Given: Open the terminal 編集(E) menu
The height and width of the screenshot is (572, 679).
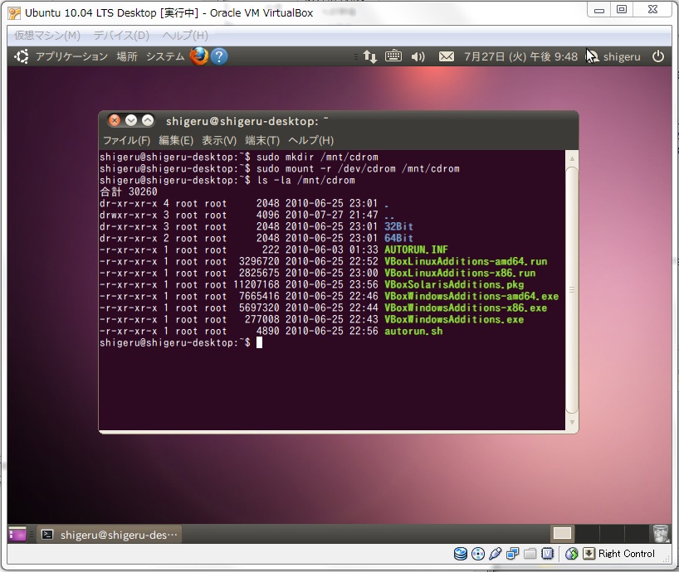Looking at the screenshot, I should coord(176,141).
